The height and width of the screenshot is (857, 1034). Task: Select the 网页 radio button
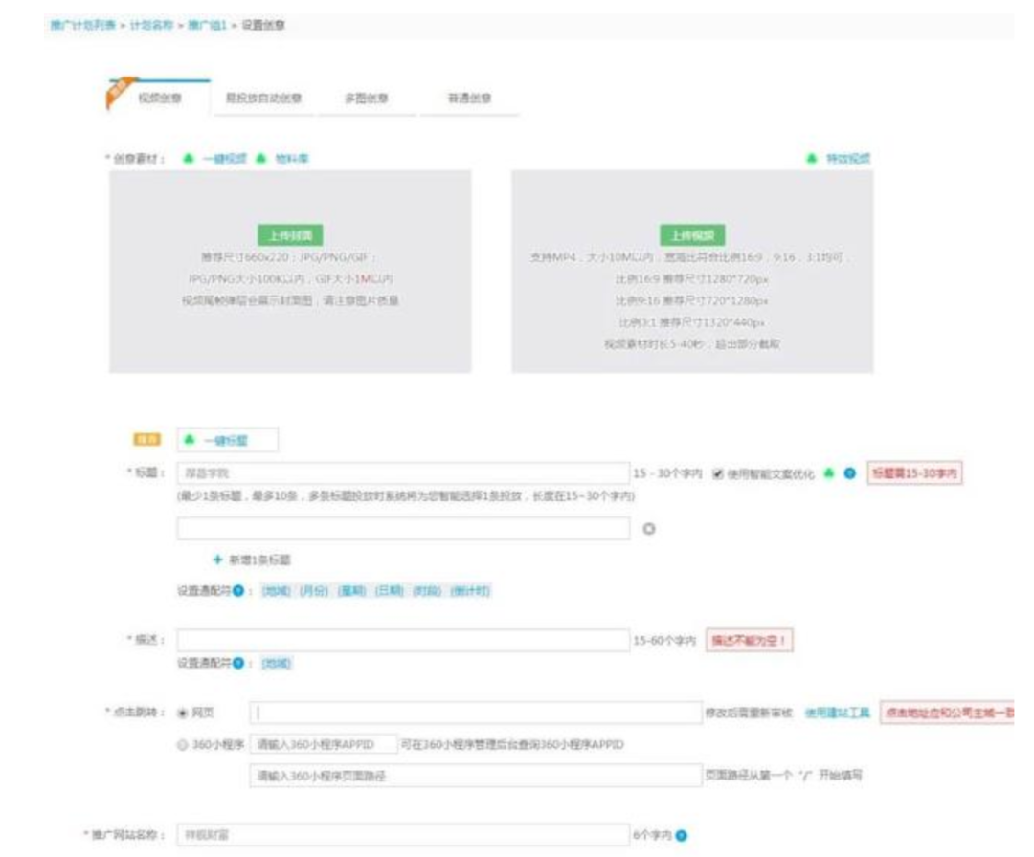[183, 713]
